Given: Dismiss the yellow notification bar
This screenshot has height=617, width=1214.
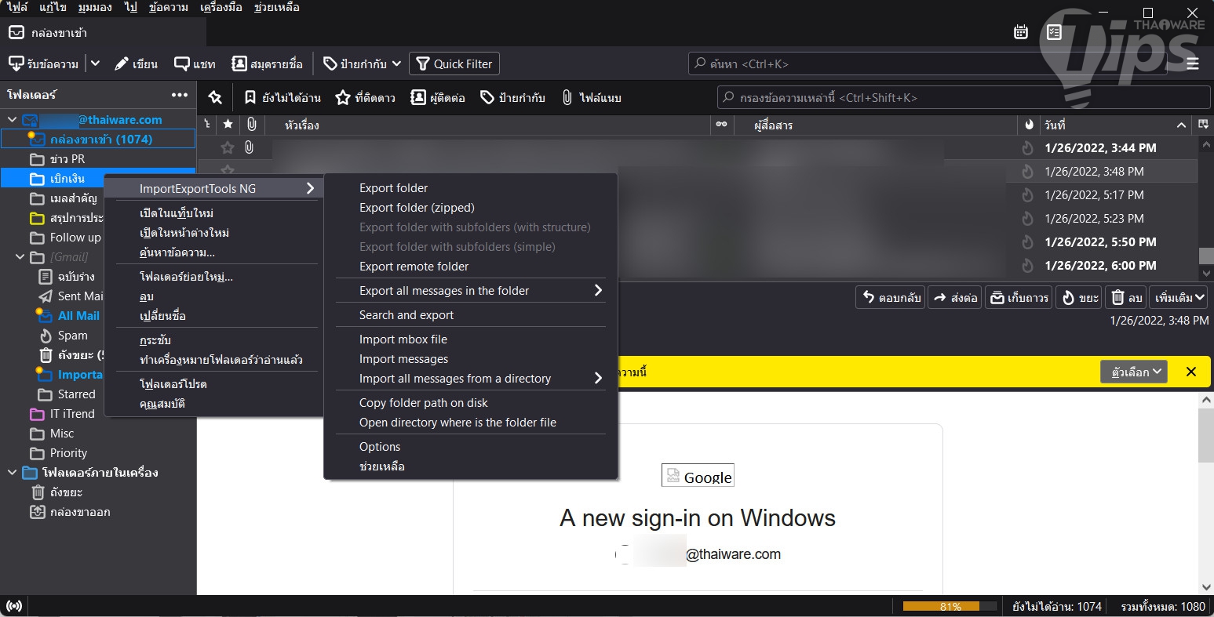Looking at the screenshot, I should (1191, 372).
